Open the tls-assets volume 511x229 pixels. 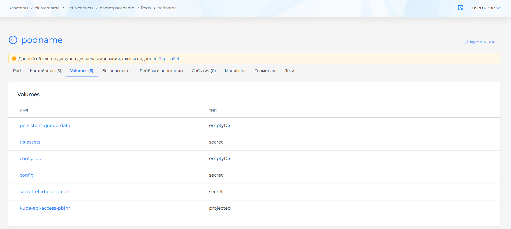(x=30, y=142)
